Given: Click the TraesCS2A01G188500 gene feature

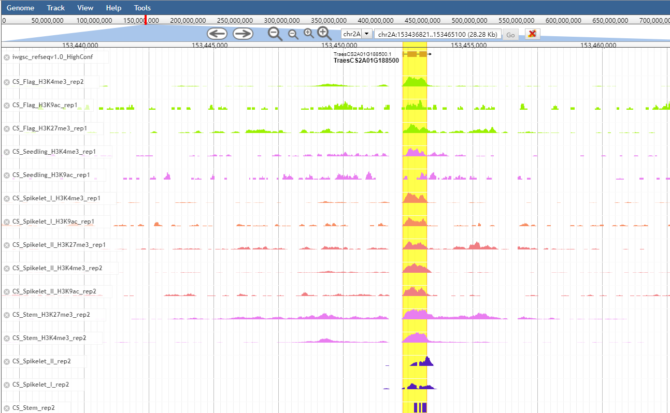Looking at the screenshot, I should pos(415,54).
